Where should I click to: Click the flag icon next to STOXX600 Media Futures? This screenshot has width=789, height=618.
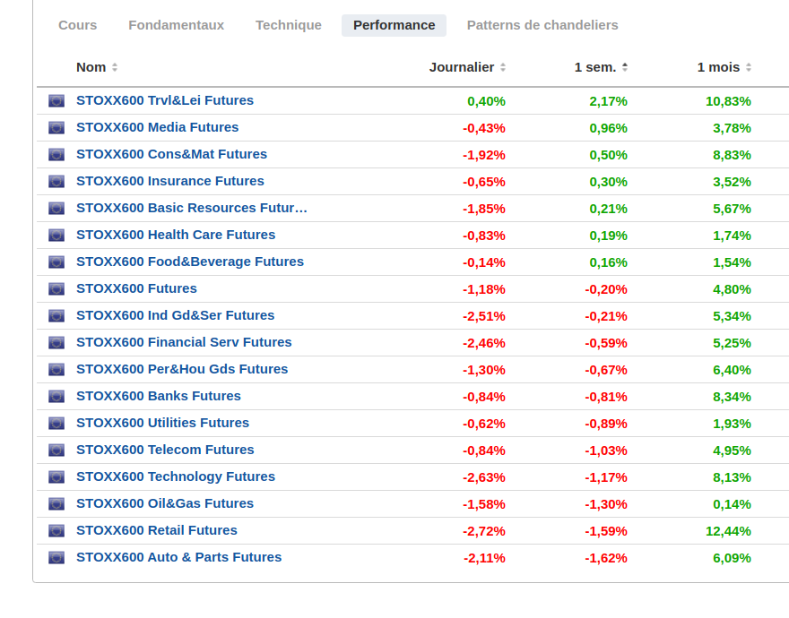(56, 128)
